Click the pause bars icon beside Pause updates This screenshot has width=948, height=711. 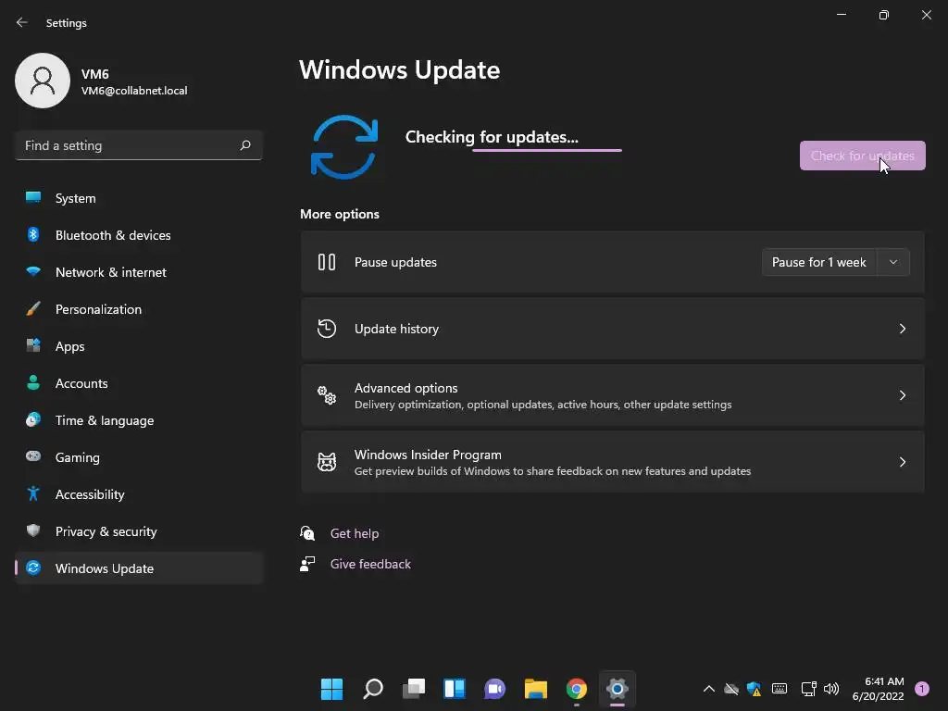pyautogui.click(x=327, y=262)
